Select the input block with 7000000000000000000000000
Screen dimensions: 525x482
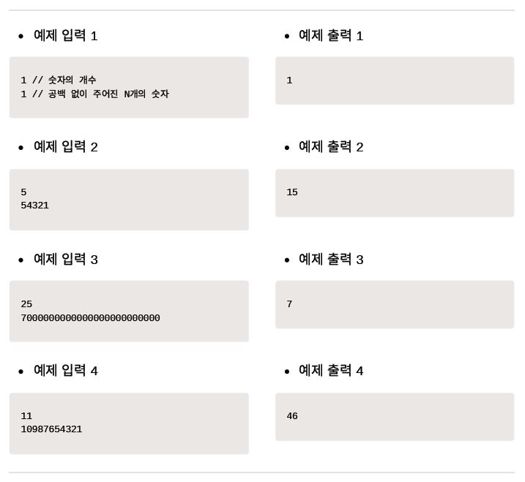(x=129, y=311)
